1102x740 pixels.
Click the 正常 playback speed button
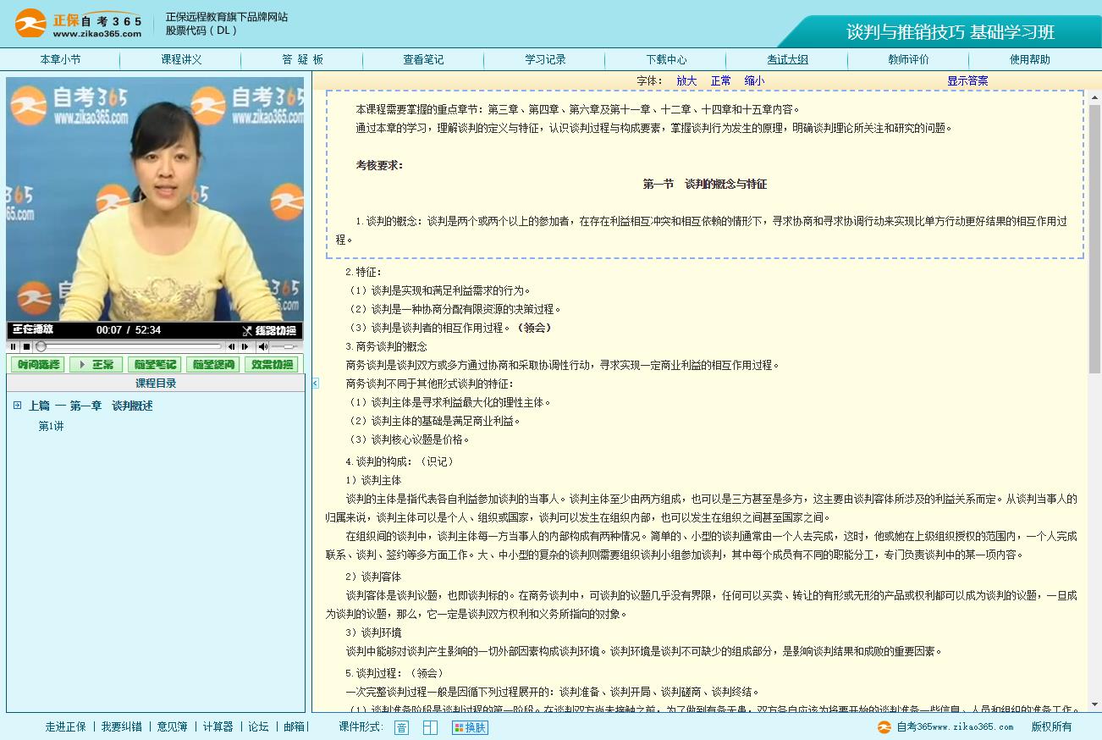tap(96, 365)
